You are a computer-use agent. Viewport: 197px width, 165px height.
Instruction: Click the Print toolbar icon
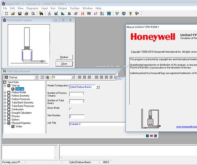(26, 14)
